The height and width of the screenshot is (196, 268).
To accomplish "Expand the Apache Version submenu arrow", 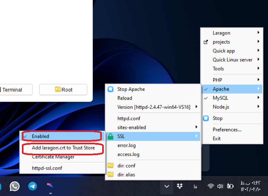I will (x=197, y=107).
